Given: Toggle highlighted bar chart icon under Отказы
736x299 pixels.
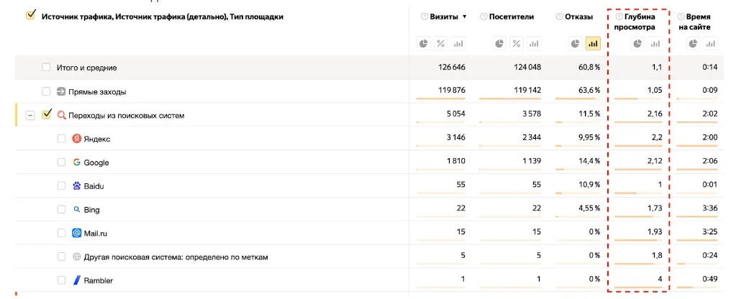Looking at the screenshot, I should [593, 44].
